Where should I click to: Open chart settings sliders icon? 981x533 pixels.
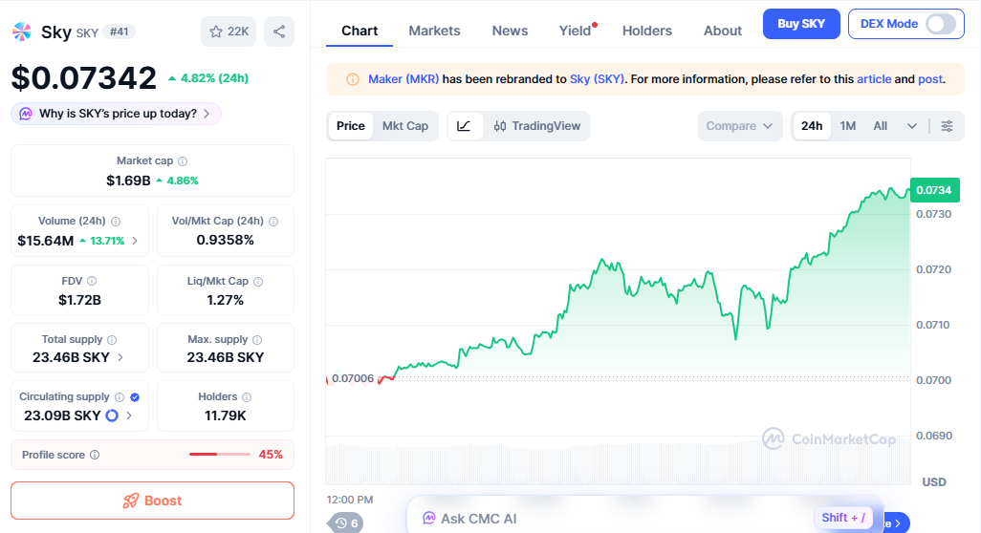948,126
